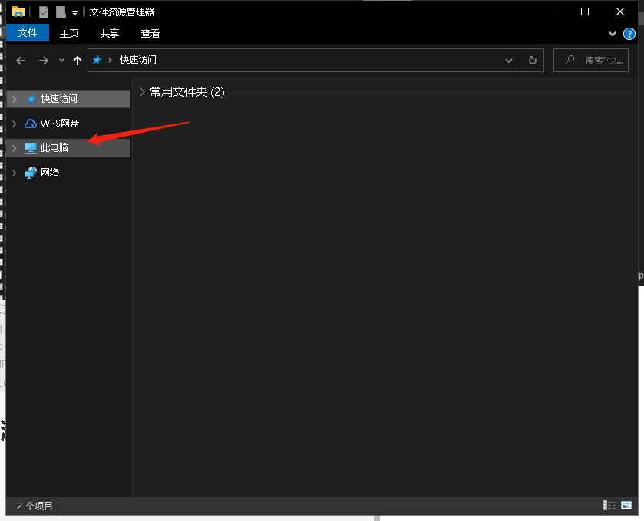
Task: Expand the 此电脑 tree node
Action: 14,147
